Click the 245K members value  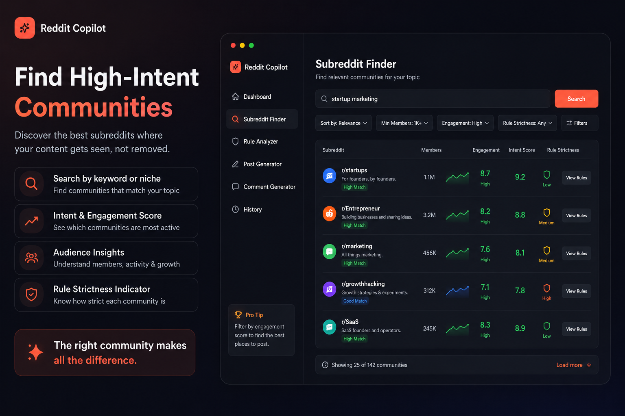tap(429, 328)
